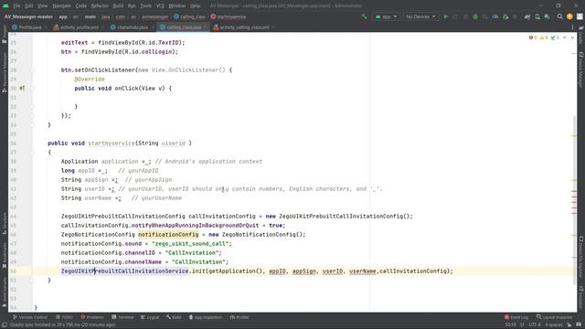Click the Attach Debugger to Android Process icon
This screenshot has width=585, height=329.
(505, 16)
